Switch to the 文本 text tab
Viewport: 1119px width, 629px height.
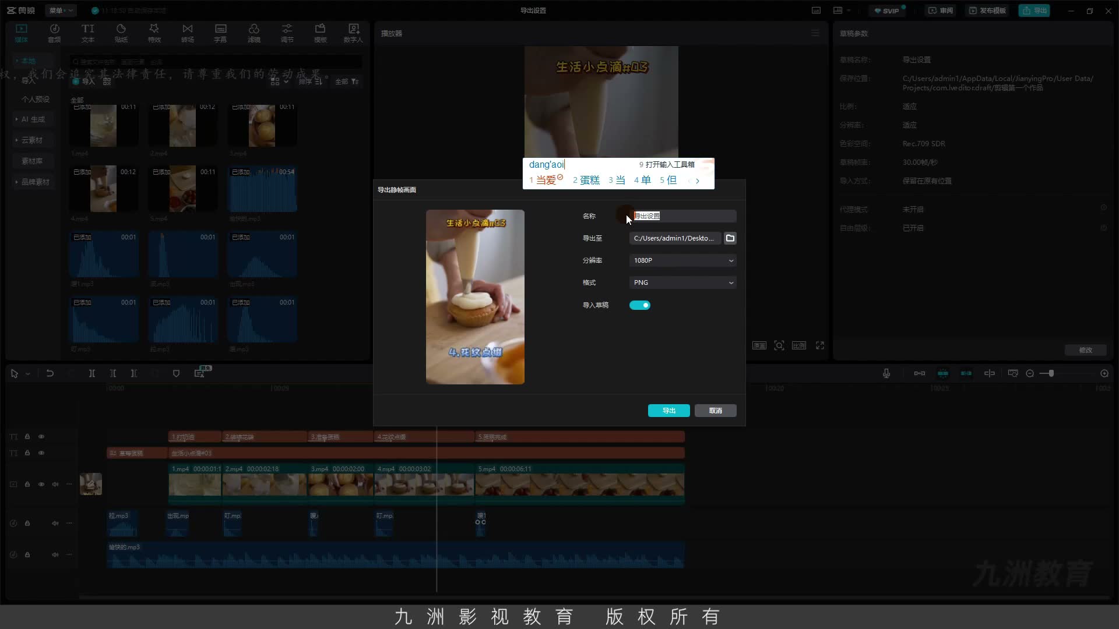coord(87,33)
